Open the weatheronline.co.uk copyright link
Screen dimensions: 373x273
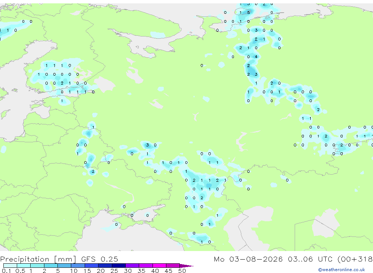[342, 270]
